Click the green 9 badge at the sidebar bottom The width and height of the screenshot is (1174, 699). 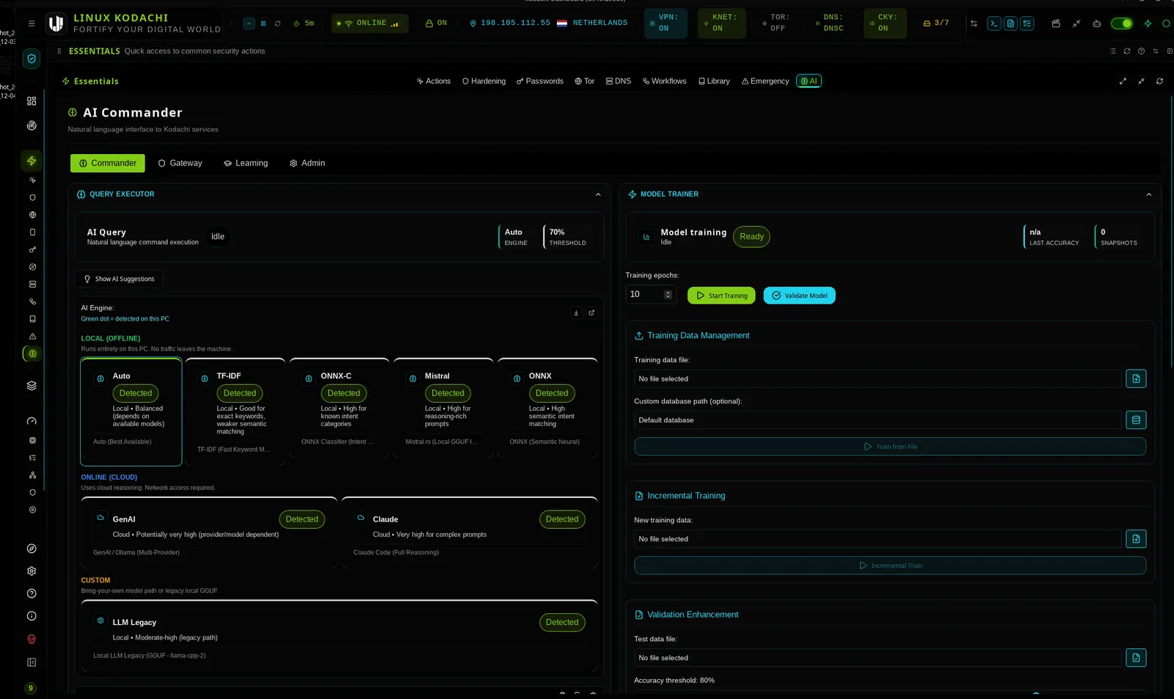coord(30,689)
